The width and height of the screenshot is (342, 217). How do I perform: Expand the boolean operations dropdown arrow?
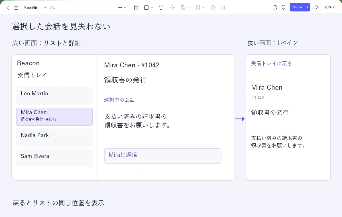pyautogui.click(x=189, y=8)
